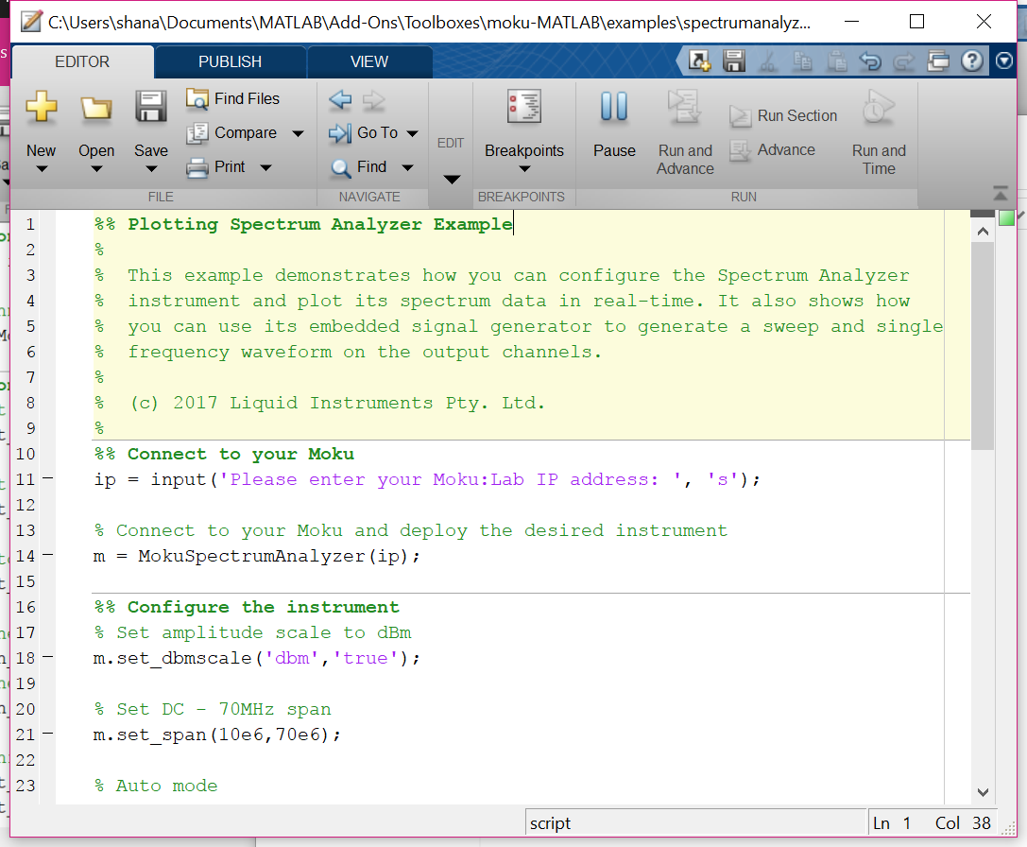1027x847 pixels.
Task: Switch to the VIEW tab
Action: [368, 61]
